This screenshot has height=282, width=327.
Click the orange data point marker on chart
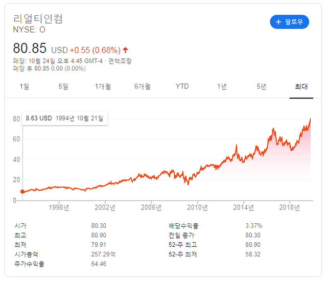click(22, 192)
